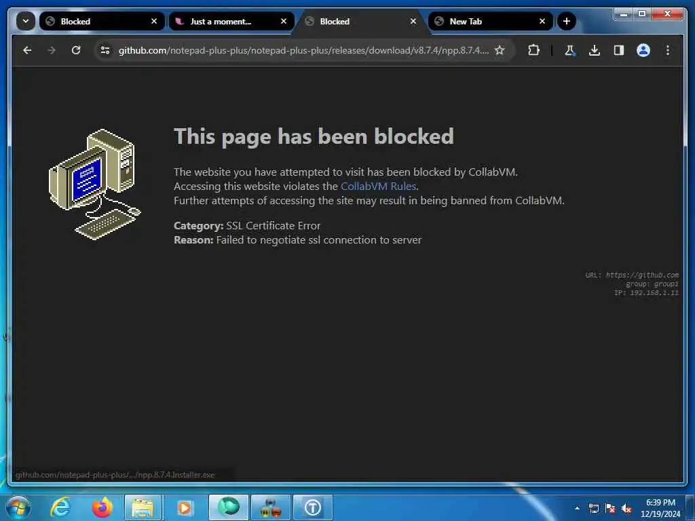This screenshot has height=521, width=695.
Task: Open the clock showing 6:39 PM
Action: coord(660,508)
